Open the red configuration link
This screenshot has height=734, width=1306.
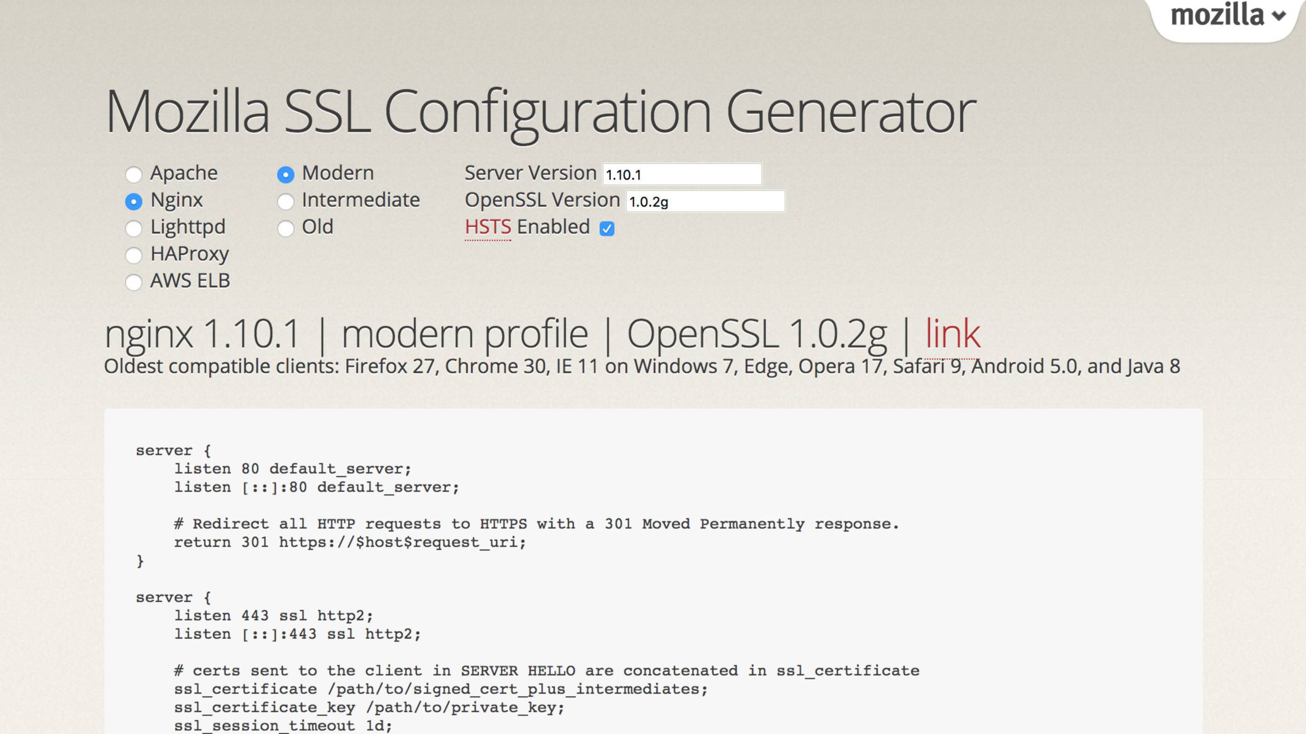point(953,334)
